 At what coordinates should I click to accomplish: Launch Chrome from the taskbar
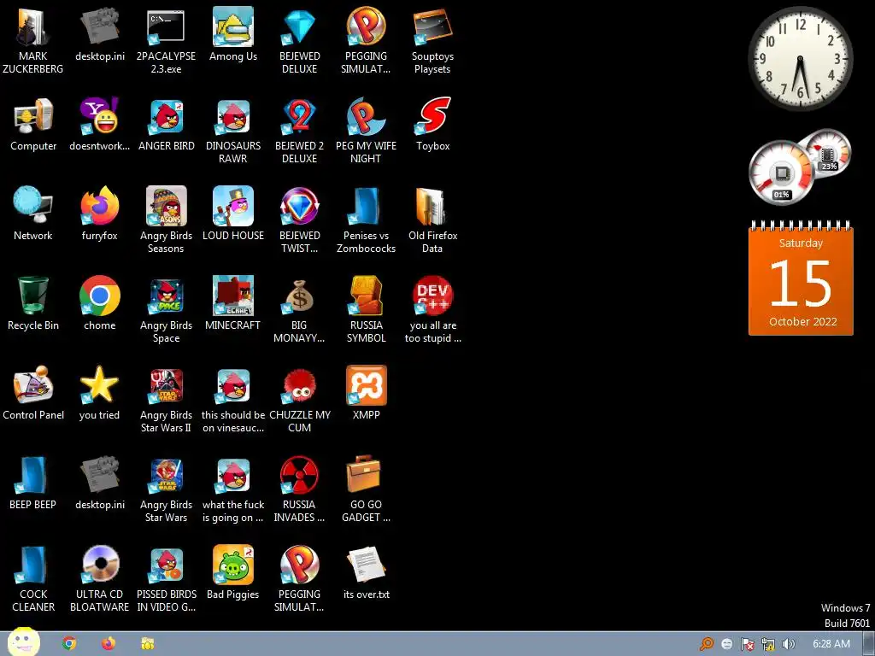coord(69,644)
